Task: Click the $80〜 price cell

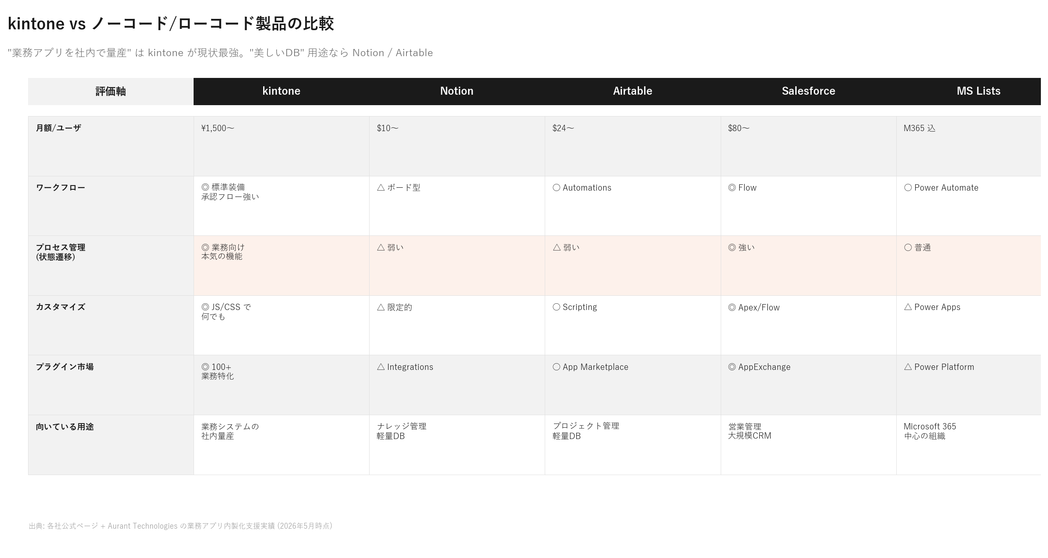Action: click(x=808, y=146)
